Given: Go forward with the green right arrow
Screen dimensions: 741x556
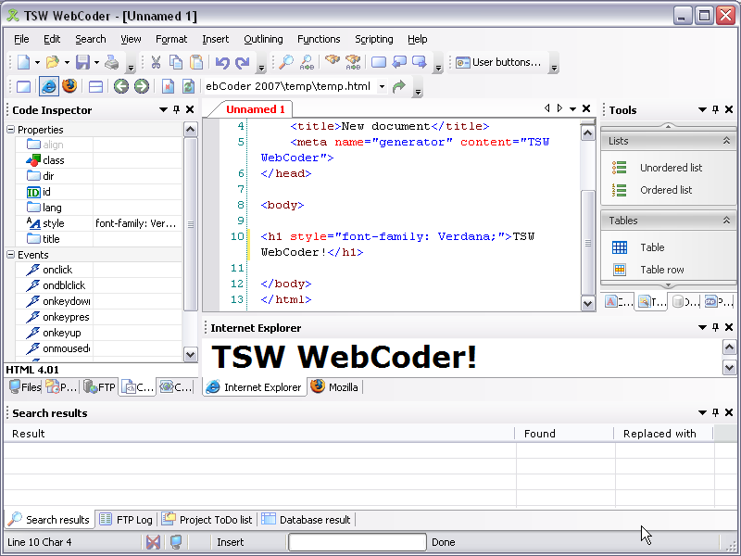Looking at the screenshot, I should (142, 86).
